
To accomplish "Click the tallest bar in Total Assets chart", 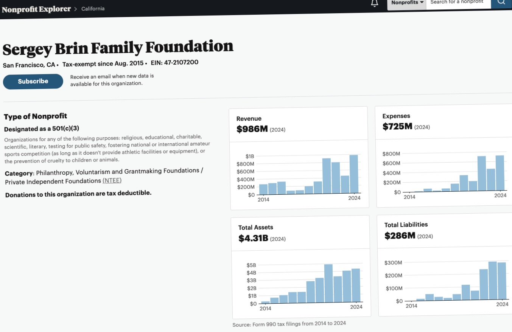I will [328, 284].
